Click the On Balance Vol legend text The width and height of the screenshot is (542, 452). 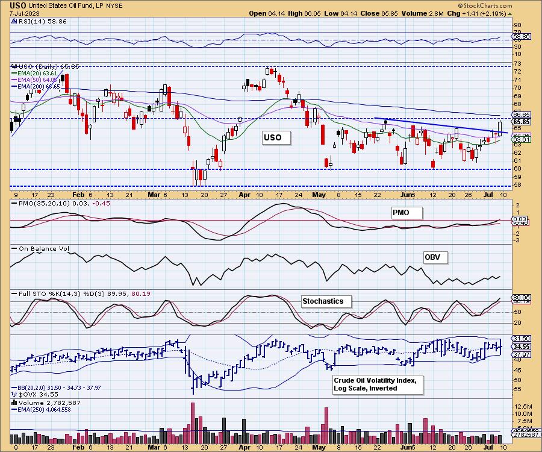(44, 248)
